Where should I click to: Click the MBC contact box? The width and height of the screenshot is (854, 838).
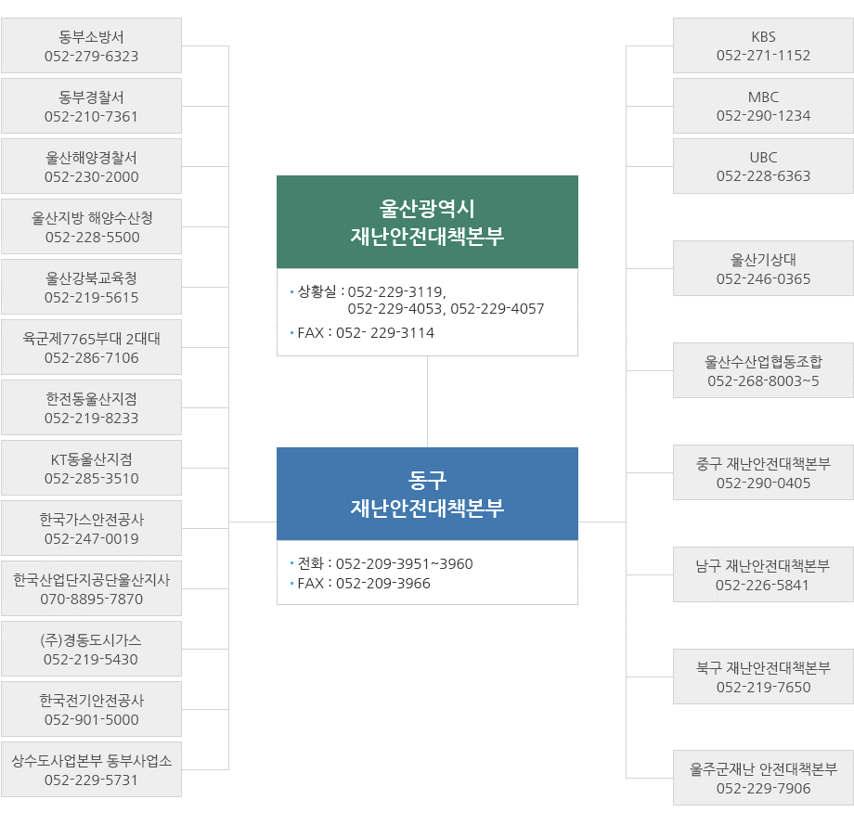click(764, 106)
